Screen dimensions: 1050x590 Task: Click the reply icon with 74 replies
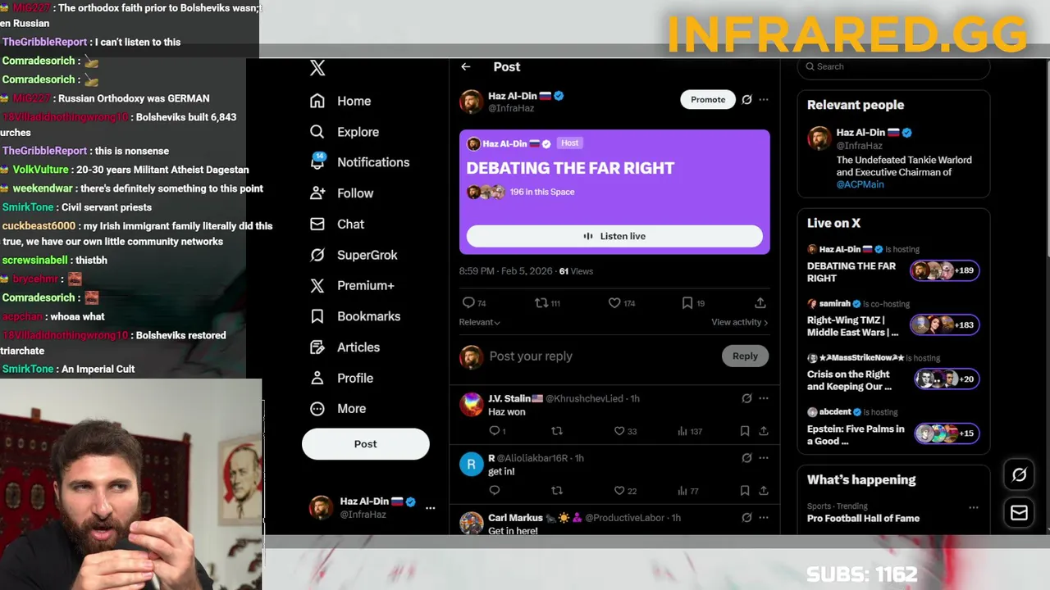coord(474,303)
